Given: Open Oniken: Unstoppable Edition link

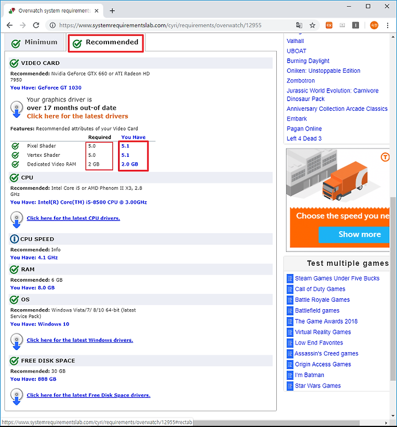Looking at the screenshot, I should (324, 71).
